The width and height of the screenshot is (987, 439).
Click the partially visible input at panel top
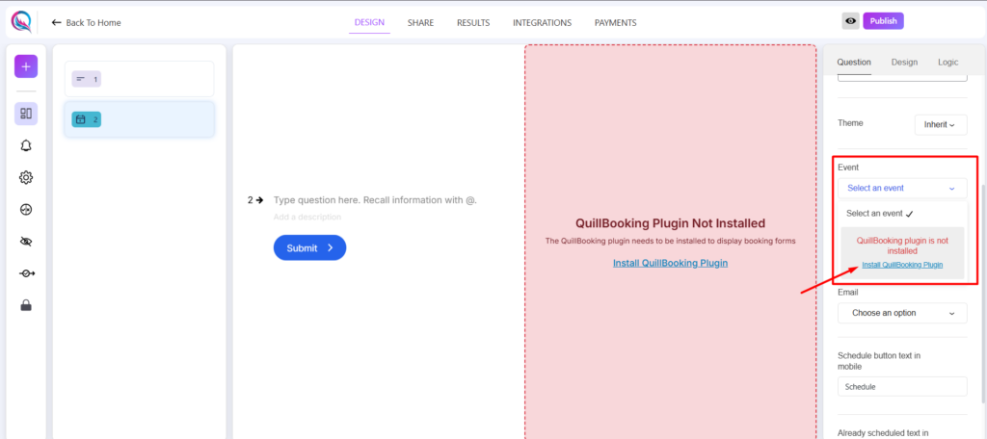[x=902, y=77]
